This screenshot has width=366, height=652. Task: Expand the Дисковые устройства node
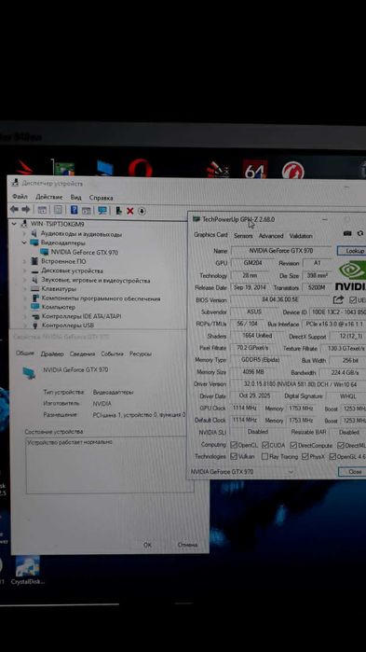(x=24, y=271)
